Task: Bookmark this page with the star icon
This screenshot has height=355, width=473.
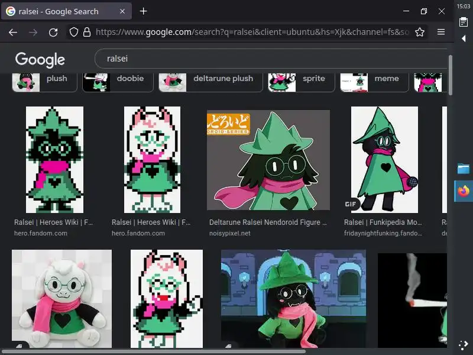Action: [420, 32]
